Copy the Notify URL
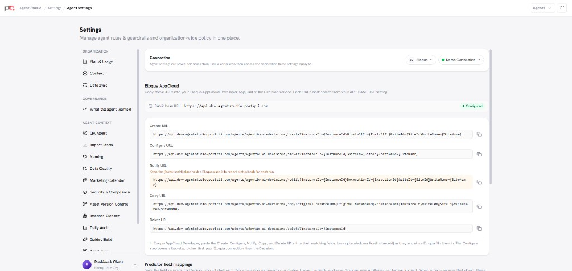 coord(479,182)
